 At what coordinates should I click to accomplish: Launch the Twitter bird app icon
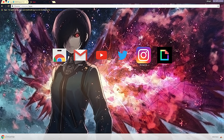pos(122,55)
